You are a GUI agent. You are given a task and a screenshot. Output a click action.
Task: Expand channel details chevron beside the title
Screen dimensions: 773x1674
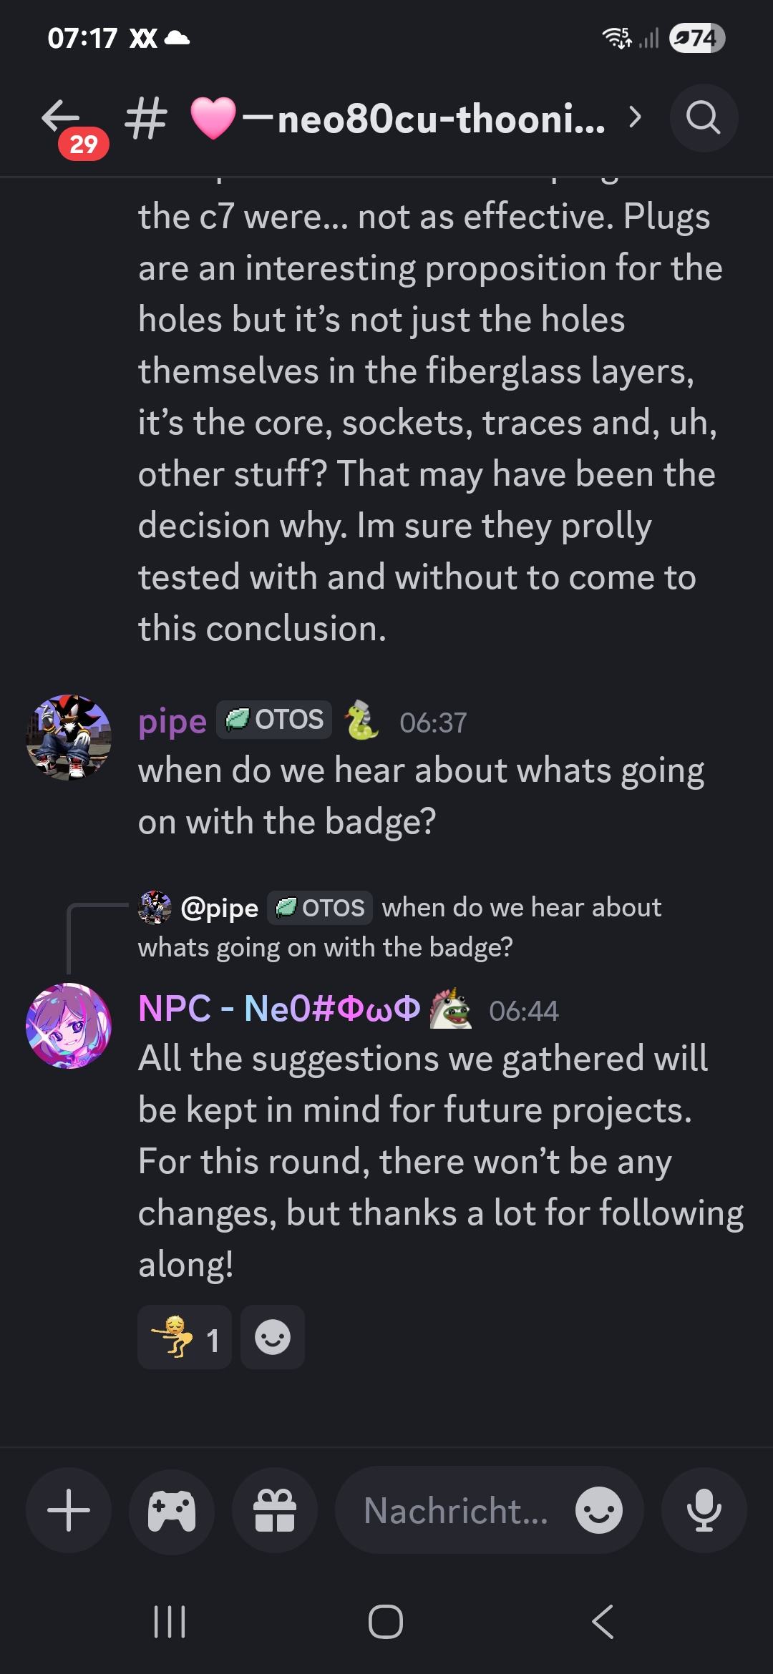[634, 117]
